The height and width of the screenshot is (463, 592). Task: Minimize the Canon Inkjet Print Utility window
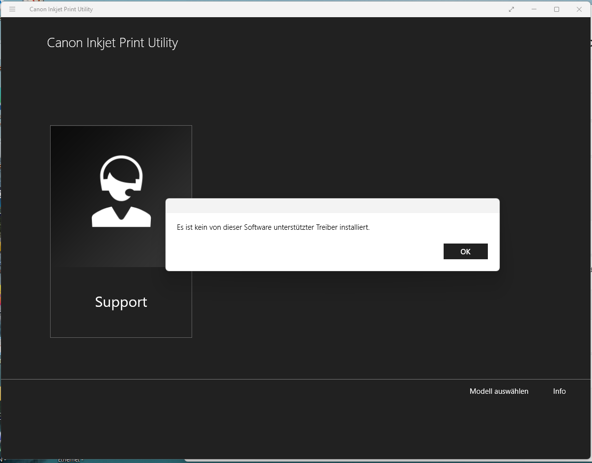(x=534, y=9)
